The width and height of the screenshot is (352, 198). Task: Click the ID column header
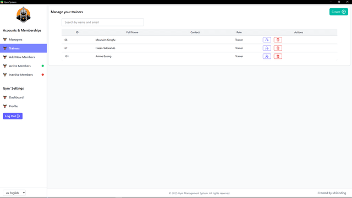click(77, 32)
